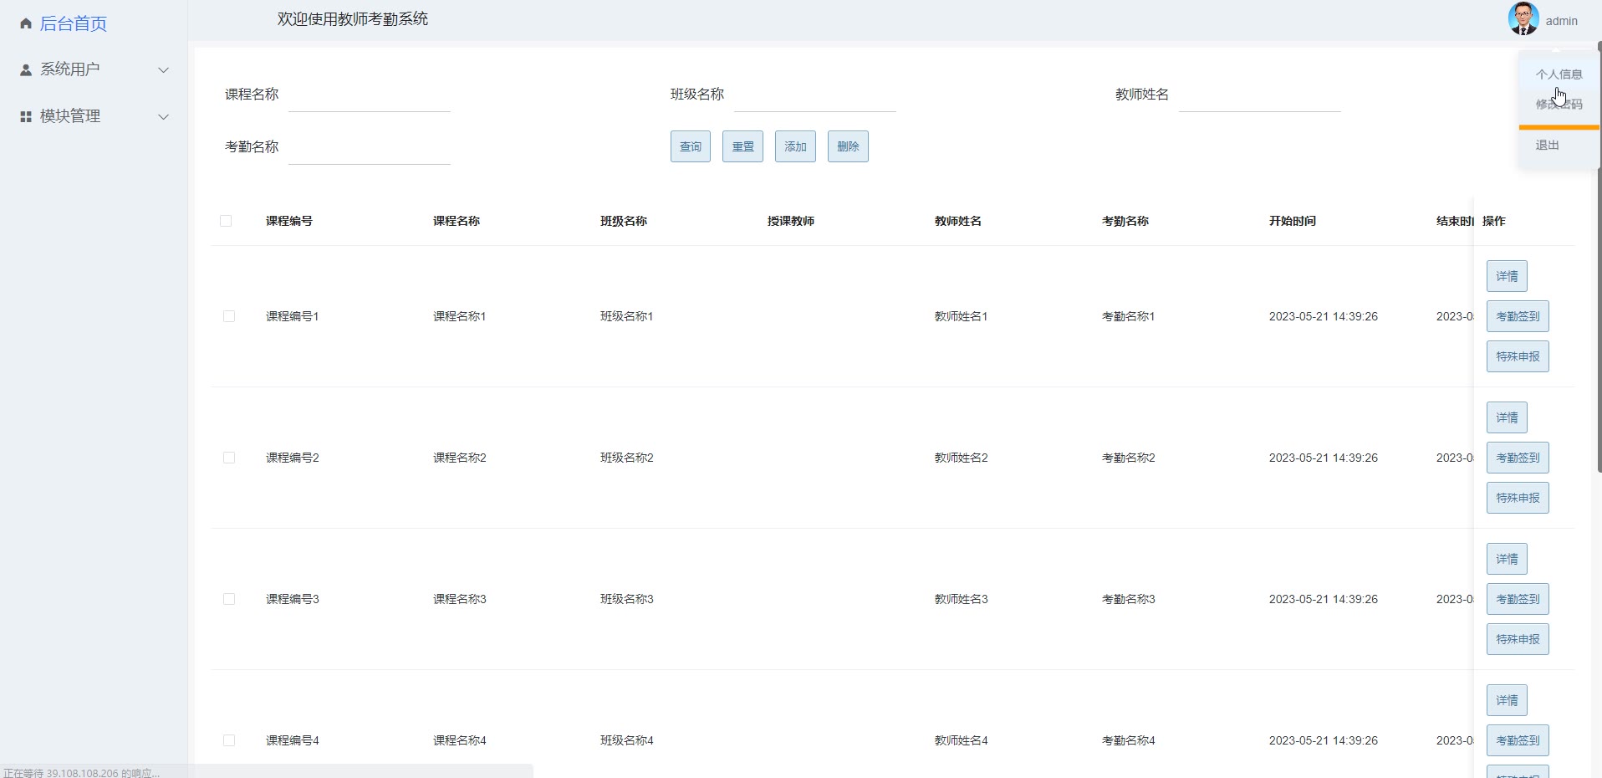Click the 班级名称3 cell

click(x=627, y=599)
